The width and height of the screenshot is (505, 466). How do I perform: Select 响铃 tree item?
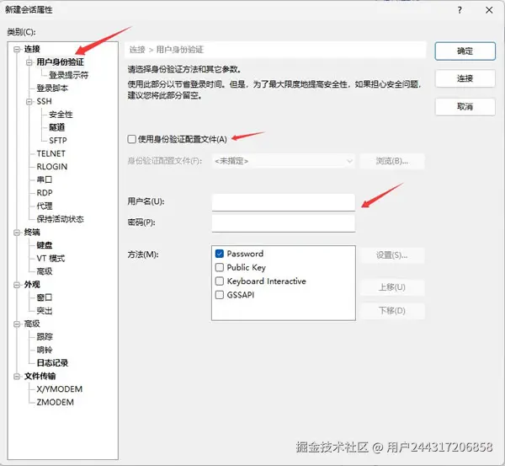tap(44, 350)
